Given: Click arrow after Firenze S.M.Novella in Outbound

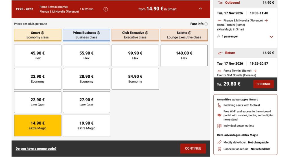Looking at the screenshot, I should [x=266, y=21].
